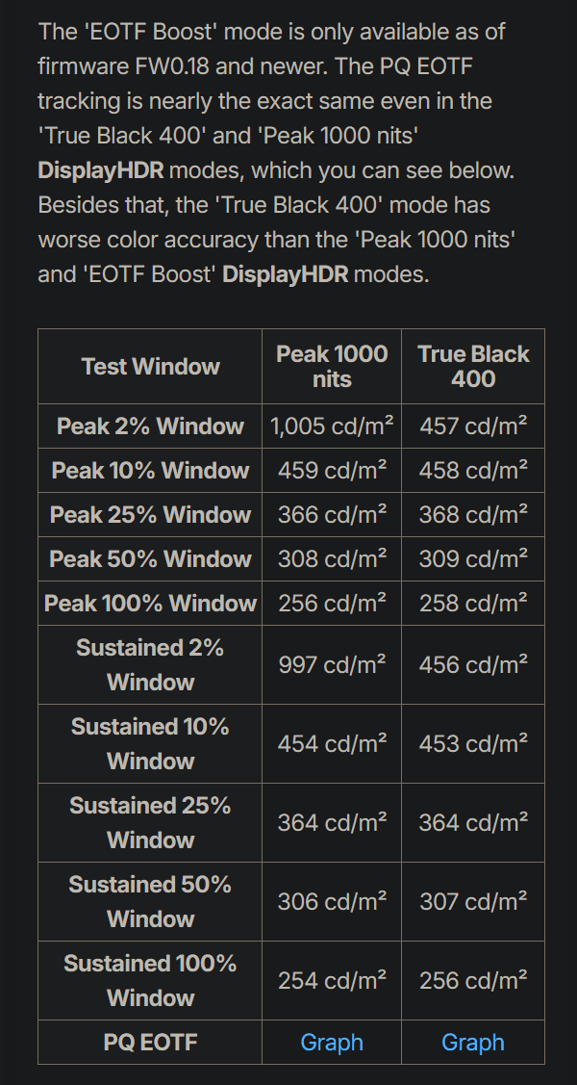Screen dimensions: 577x1085
Task: Select the 457 cd/m² value cell
Action: pyautogui.click(x=473, y=426)
